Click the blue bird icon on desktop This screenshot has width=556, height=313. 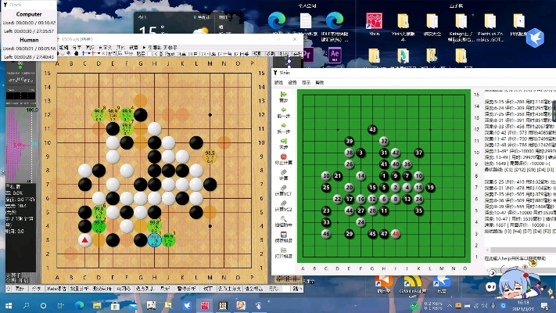coord(536,35)
